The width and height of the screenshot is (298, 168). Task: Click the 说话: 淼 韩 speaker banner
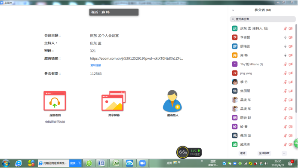point(114,12)
